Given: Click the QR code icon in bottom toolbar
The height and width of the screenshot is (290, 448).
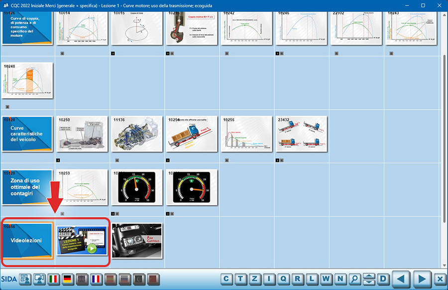Looking at the screenshot, I should (x=25, y=279).
